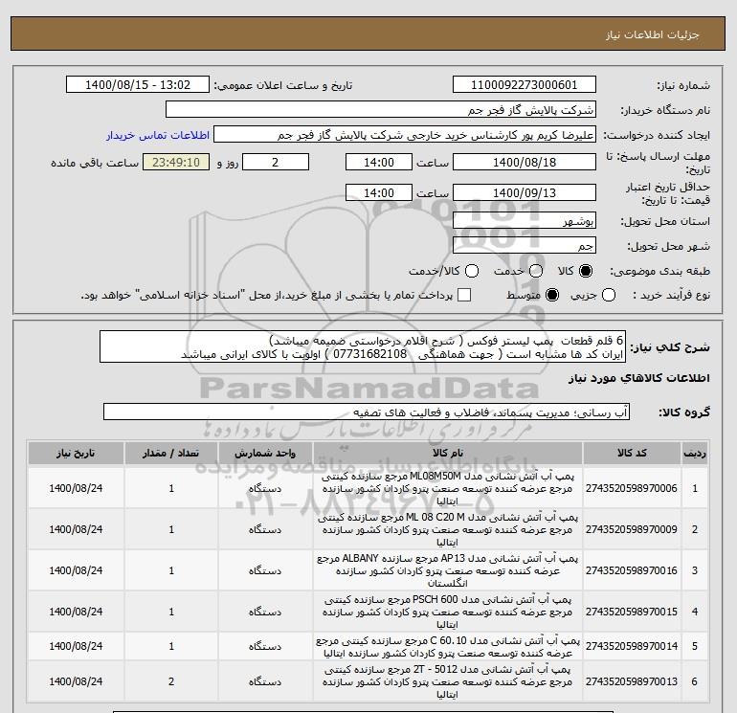Screen dimensions: 737x713
Task: Select product code 2743520598970016
Action: [632, 570]
